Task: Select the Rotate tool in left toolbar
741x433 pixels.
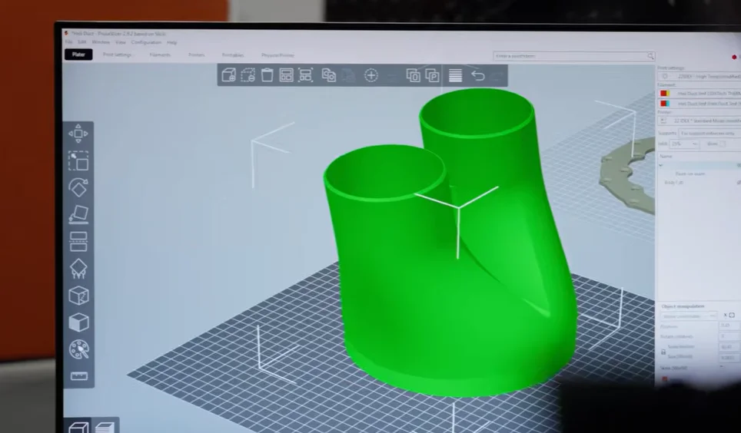Action: pyautogui.click(x=78, y=187)
